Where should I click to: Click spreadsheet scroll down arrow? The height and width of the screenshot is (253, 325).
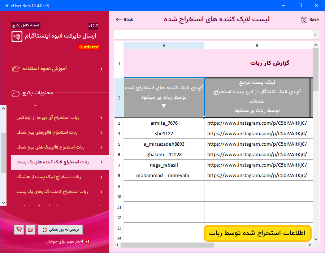(316, 239)
